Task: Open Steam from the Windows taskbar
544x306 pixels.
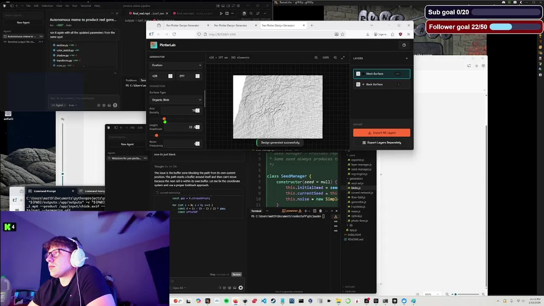Action: 273,301
